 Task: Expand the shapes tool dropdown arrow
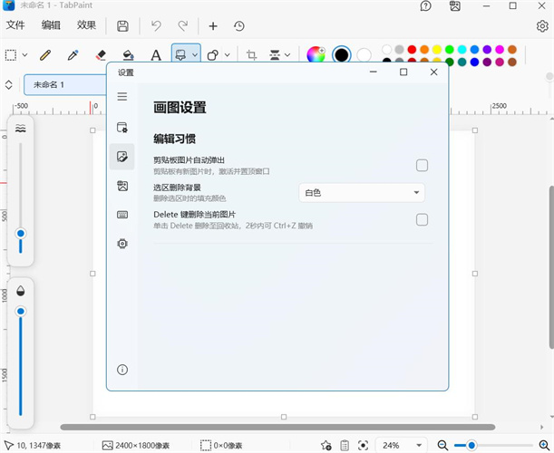tap(228, 55)
